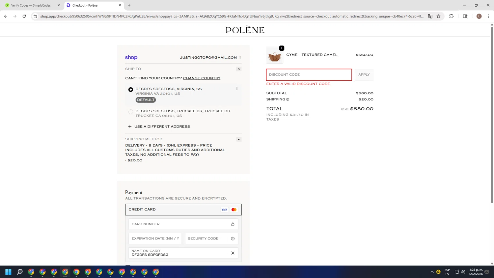The height and width of the screenshot is (278, 494).
Task: Apply the discount code
Action: [364, 75]
